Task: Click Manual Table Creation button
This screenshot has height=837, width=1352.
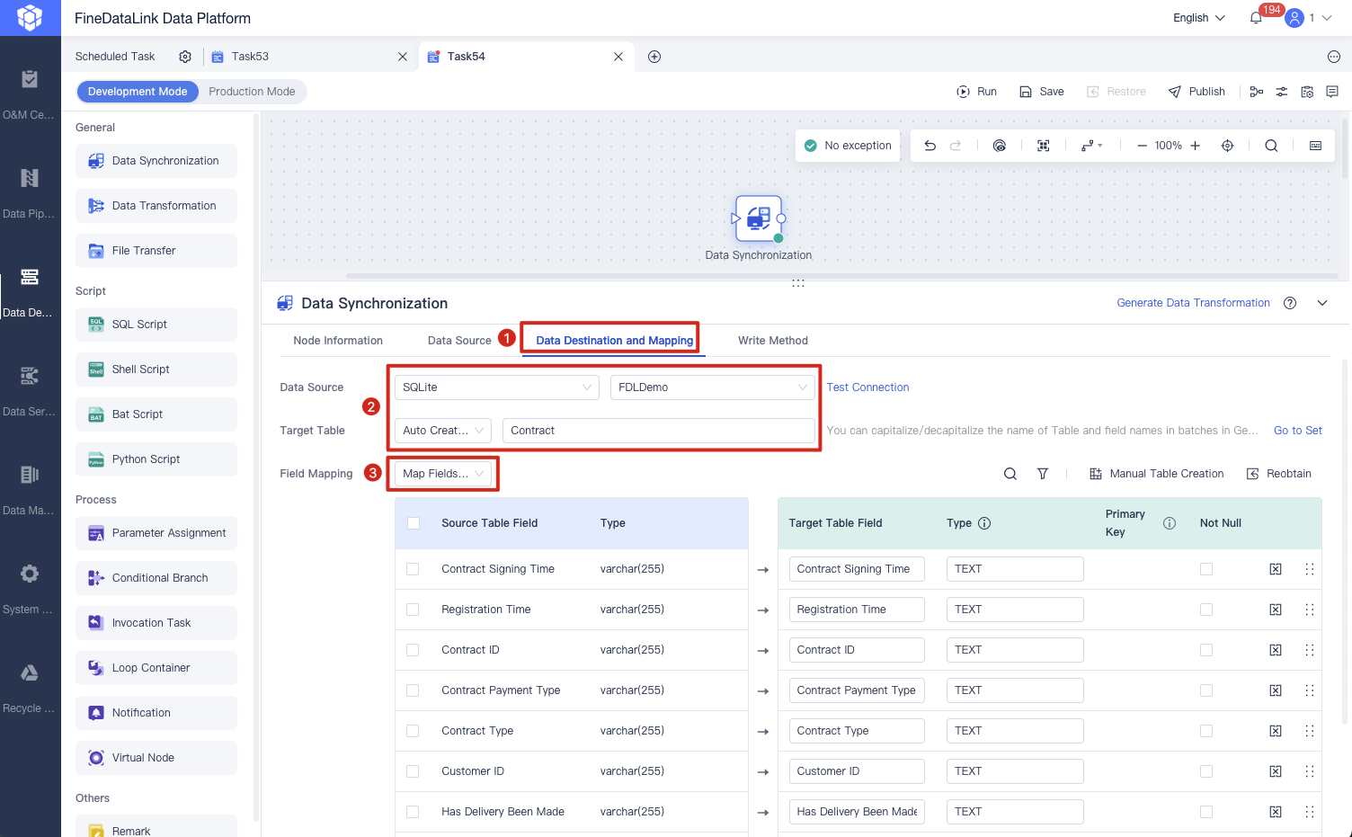Action: click(1157, 474)
